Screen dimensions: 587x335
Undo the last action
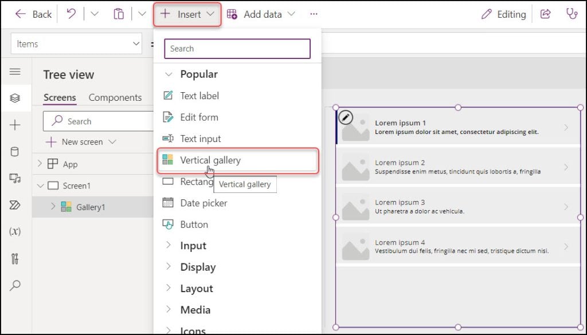tap(71, 14)
